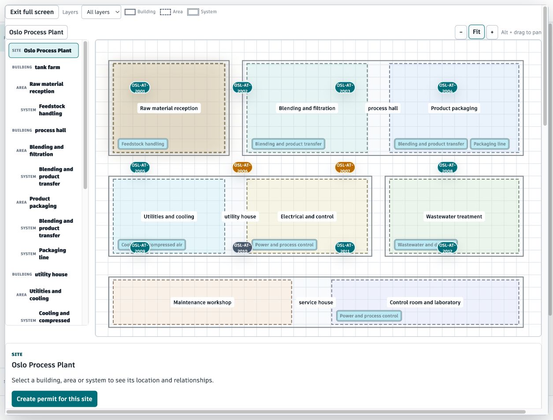
Task: Click Feedstock handling system chip on map
Action: [x=143, y=144]
